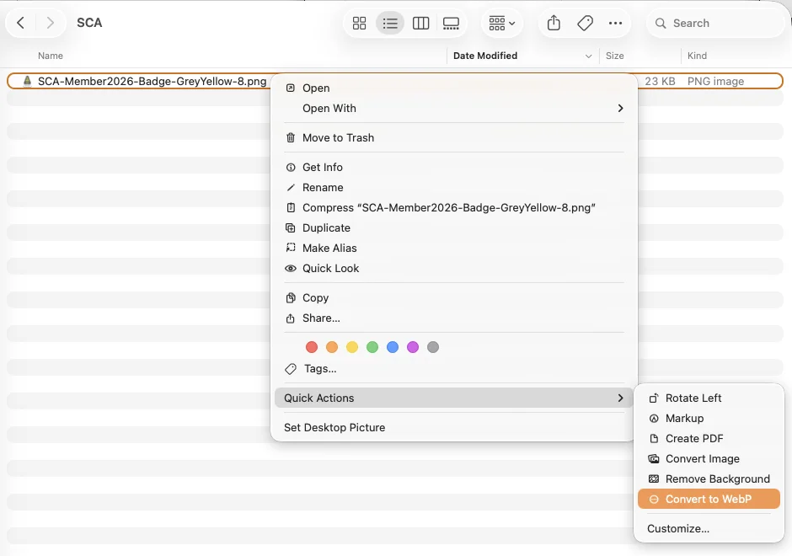Viewport: 792px width, 556px height.
Task: Click the Tags toolbar icon
Action: [585, 23]
